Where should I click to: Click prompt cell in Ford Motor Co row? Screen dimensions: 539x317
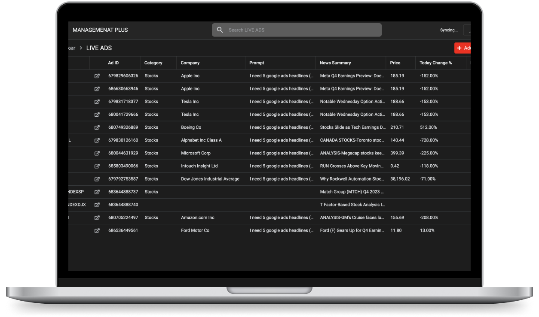click(x=282, y=230)
